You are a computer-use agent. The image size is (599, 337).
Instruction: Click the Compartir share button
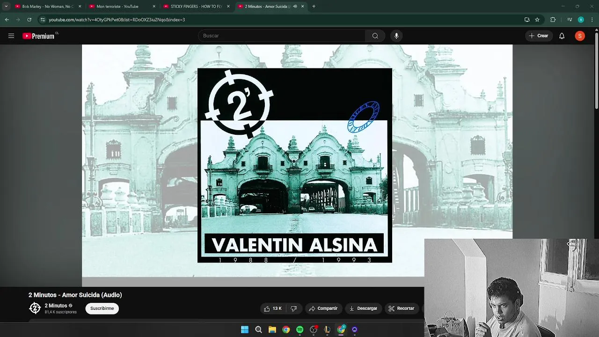point(323,308)
